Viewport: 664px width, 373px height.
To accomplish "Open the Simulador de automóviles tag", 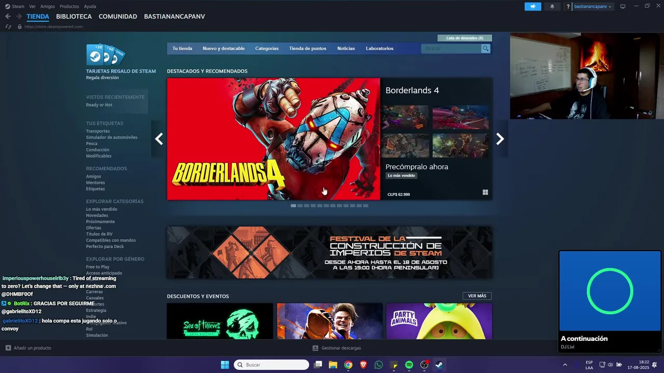I will pos(112,137).
